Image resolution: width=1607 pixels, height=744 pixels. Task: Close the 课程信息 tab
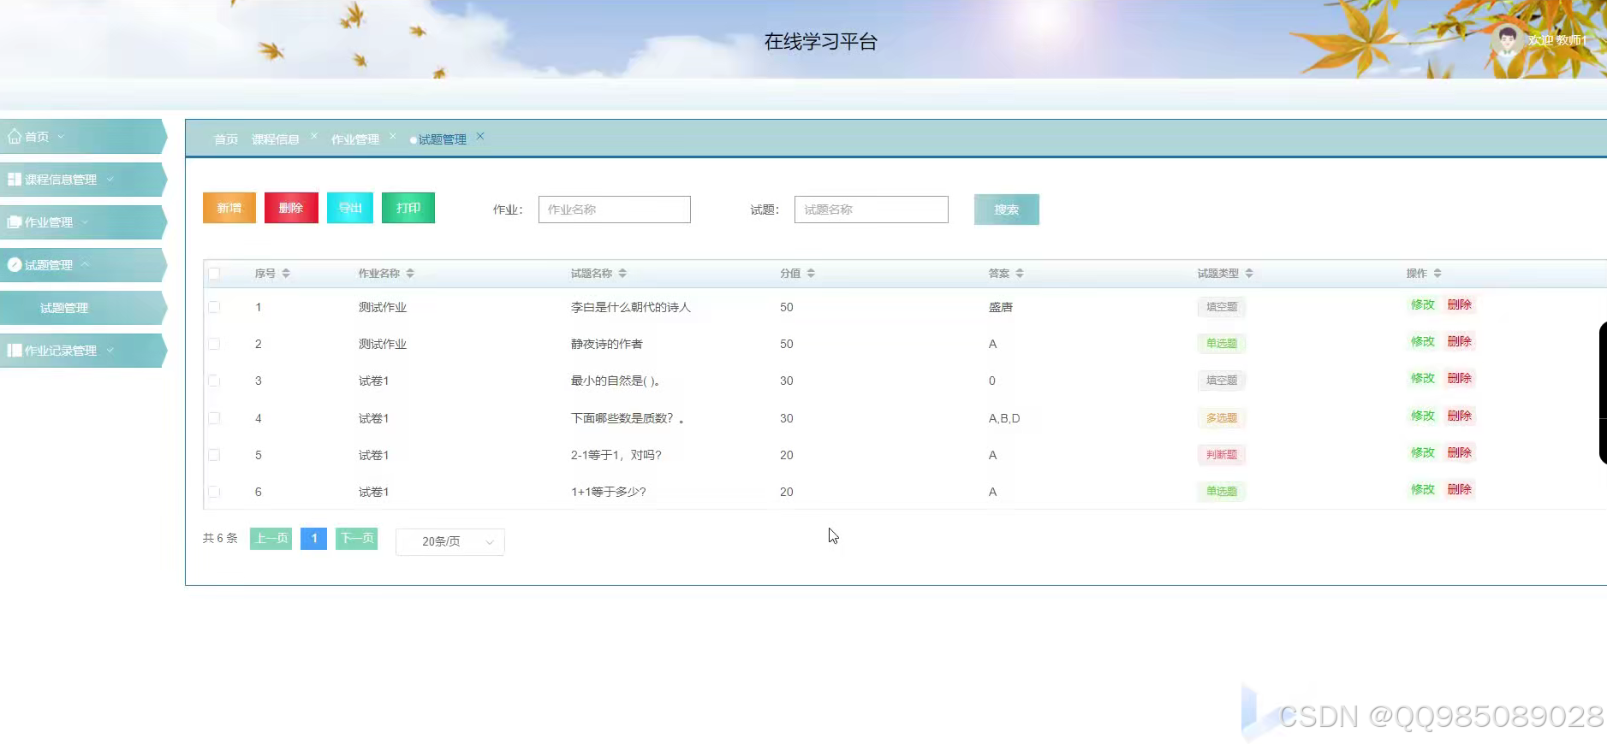pyautogui.click(x=314, y=136)
